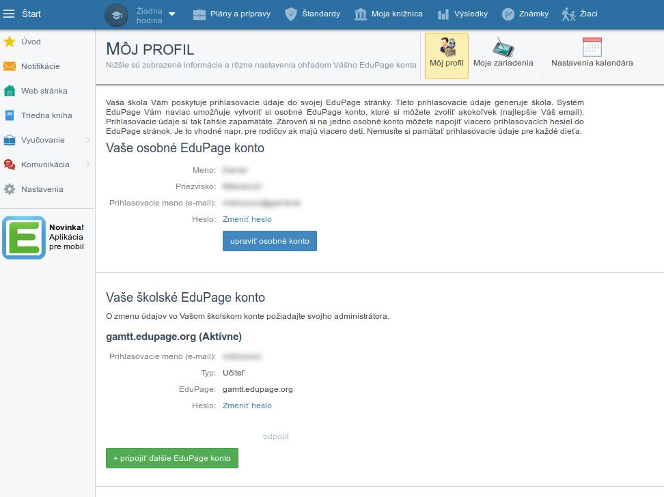Click the Žiaci students icon

pos(569,14)
